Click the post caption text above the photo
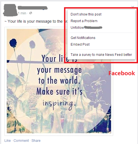138x144 pixels. (x=36, y=21)
